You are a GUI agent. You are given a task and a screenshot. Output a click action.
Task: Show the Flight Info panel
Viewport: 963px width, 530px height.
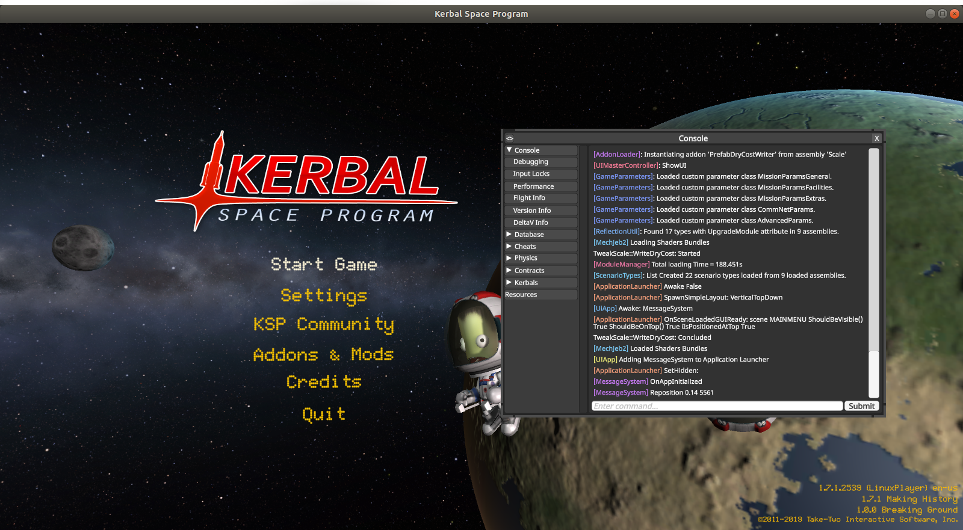tap(541, 198)
